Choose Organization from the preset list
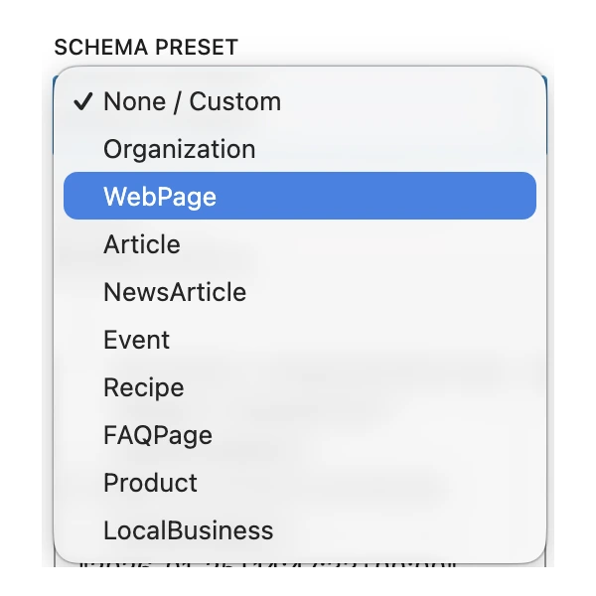596x596 pixels. click(180, 149)
